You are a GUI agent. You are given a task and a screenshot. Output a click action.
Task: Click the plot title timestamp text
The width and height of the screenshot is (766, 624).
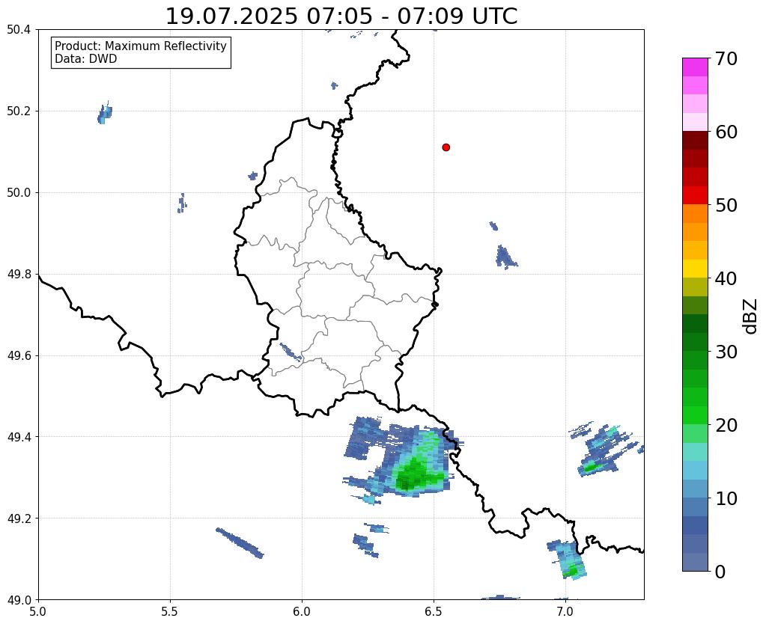pyautogui.click(x=341, y=16)
